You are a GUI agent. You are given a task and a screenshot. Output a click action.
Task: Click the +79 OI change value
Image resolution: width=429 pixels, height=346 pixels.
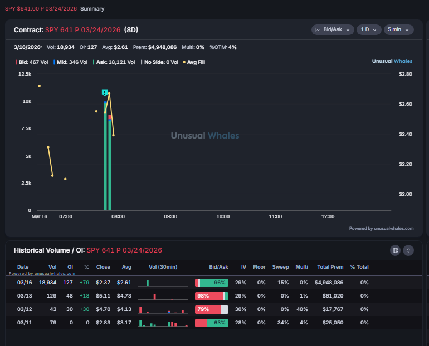pyautogui.click(x=84, y=283)
